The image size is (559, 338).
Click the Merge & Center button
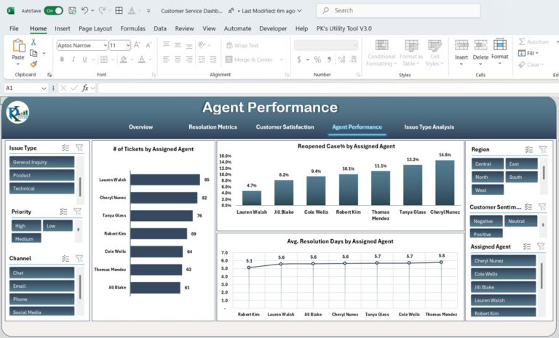click(249, 60)
